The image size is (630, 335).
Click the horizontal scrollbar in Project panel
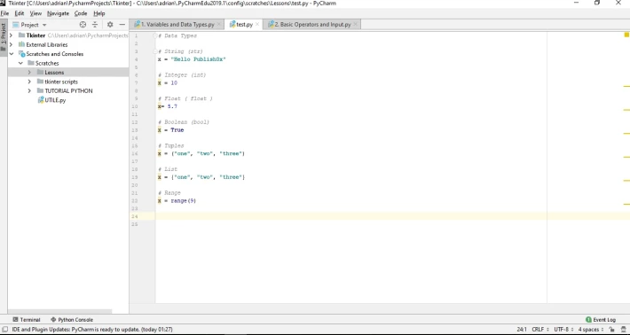pos(59,311)
